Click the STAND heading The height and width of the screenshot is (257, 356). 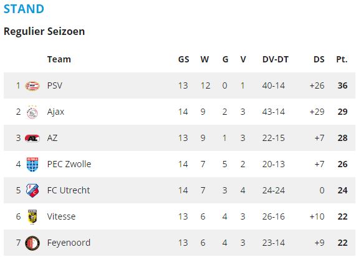[24, 9]
